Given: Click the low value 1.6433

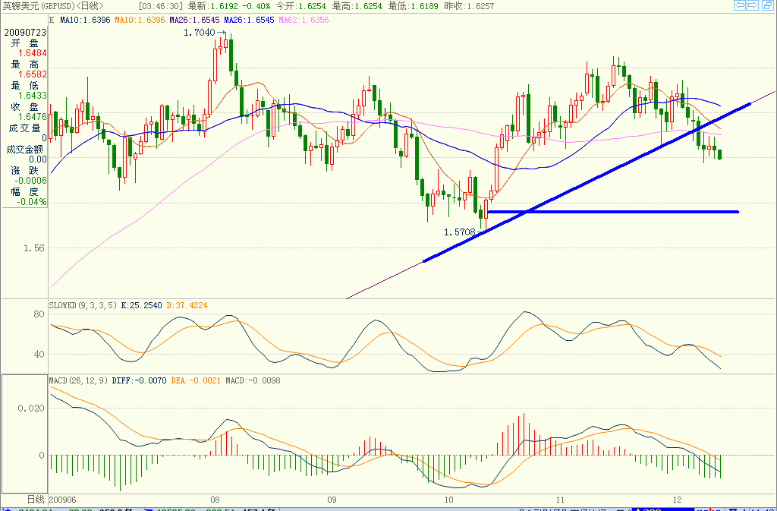Looking at the screenshot, I should 33,96.
